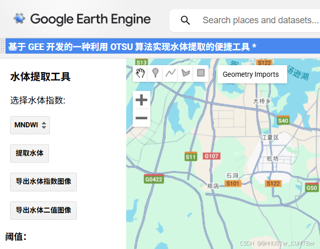
Task: Click the S13 road marker on map
Action: pos(141,62)
